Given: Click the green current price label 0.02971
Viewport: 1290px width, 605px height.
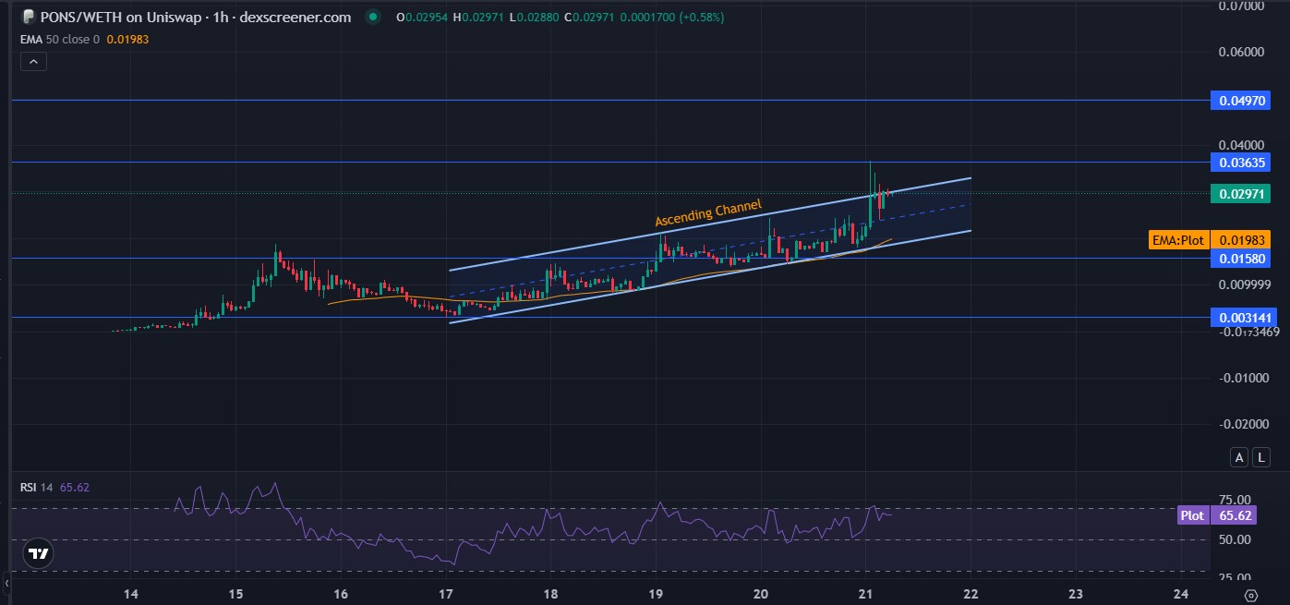Looking at the screenshot, I should click(1239, 193).
